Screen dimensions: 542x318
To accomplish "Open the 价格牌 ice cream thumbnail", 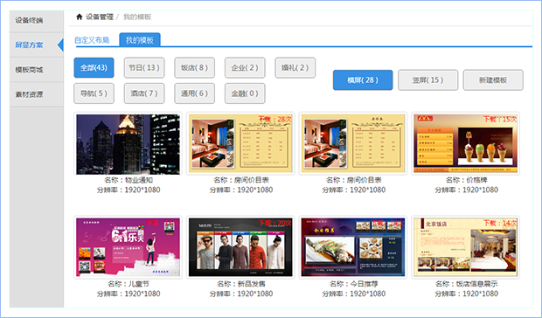I will pyautogui.click(x=466, y=144).
